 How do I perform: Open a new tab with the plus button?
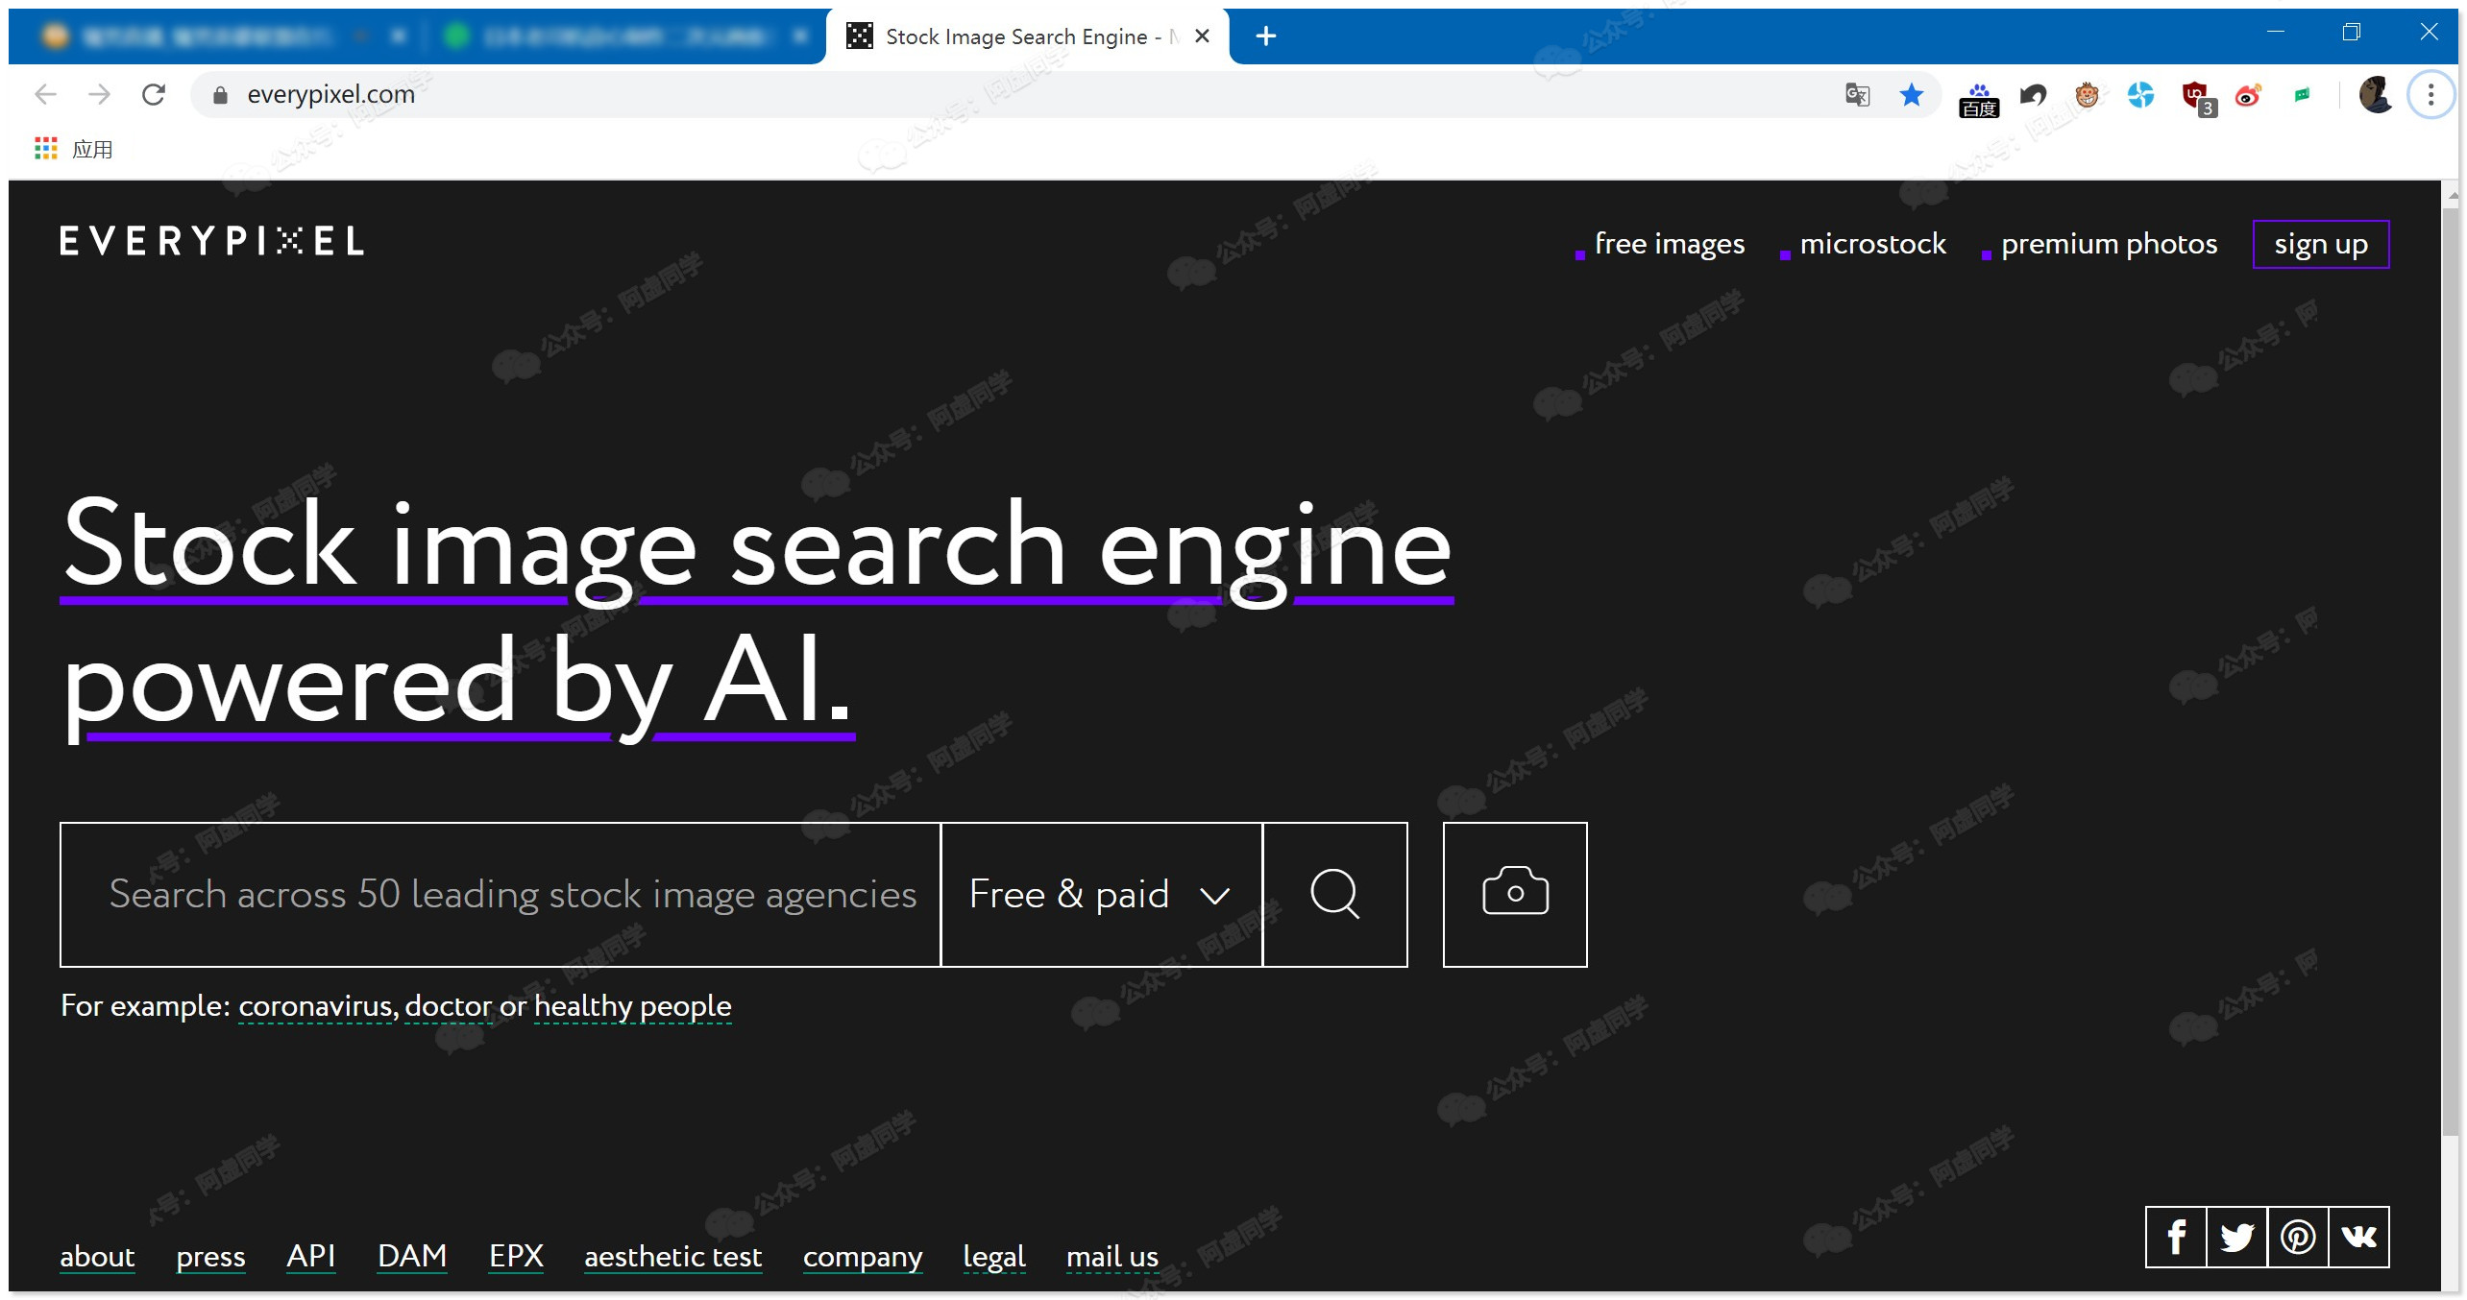click(1266, 36)
